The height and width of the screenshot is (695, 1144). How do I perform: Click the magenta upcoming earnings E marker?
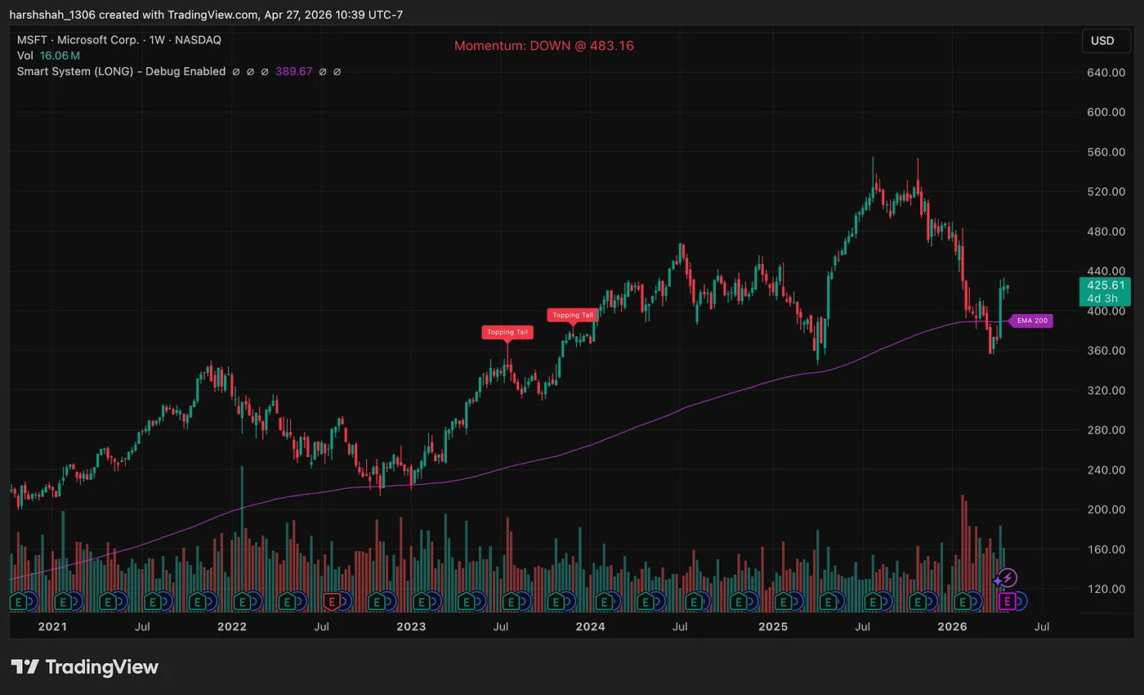click(x=1008, y=602)
